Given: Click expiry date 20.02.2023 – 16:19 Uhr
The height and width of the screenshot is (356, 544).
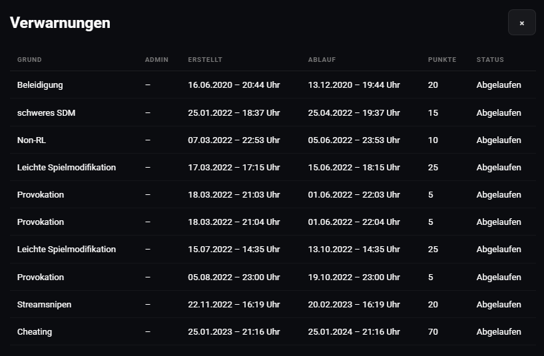Looking at the screenshot, I should pyautogui.click(x=354, y=304).
